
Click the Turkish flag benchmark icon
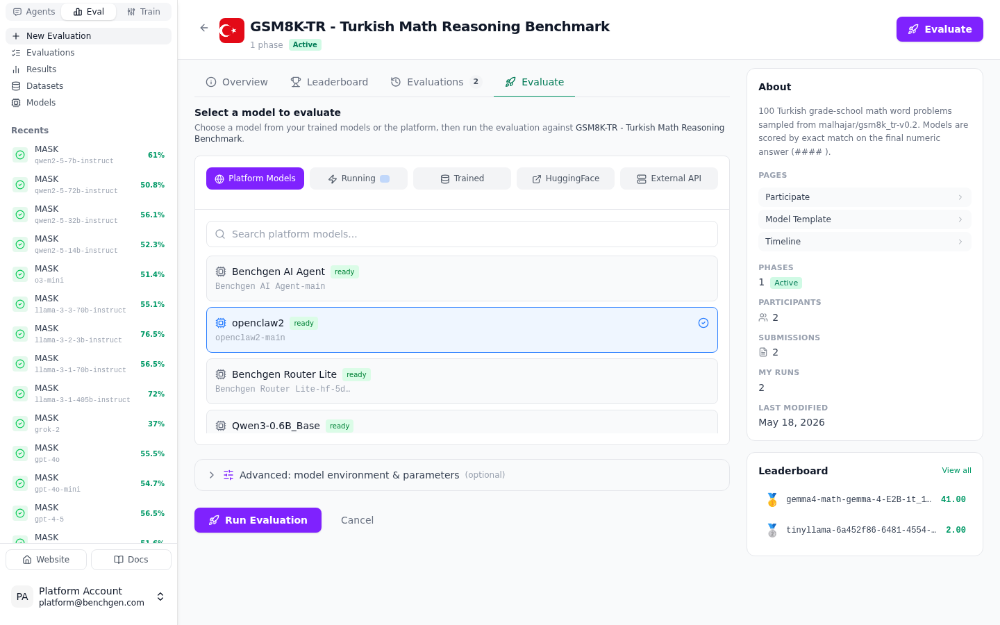click(x=232, y=31)
